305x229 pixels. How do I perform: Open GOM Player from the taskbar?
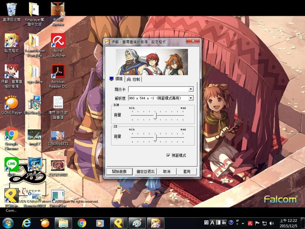click(x=45, y=223)
